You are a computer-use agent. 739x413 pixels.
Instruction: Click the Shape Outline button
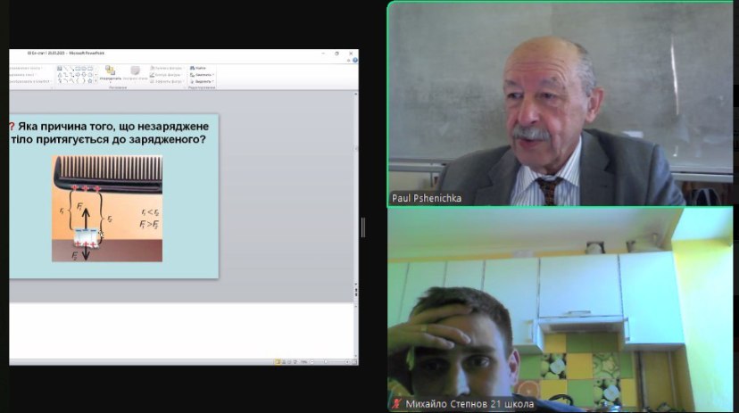[x=166, y=75]
